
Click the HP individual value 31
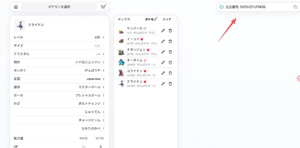[84, 147]
